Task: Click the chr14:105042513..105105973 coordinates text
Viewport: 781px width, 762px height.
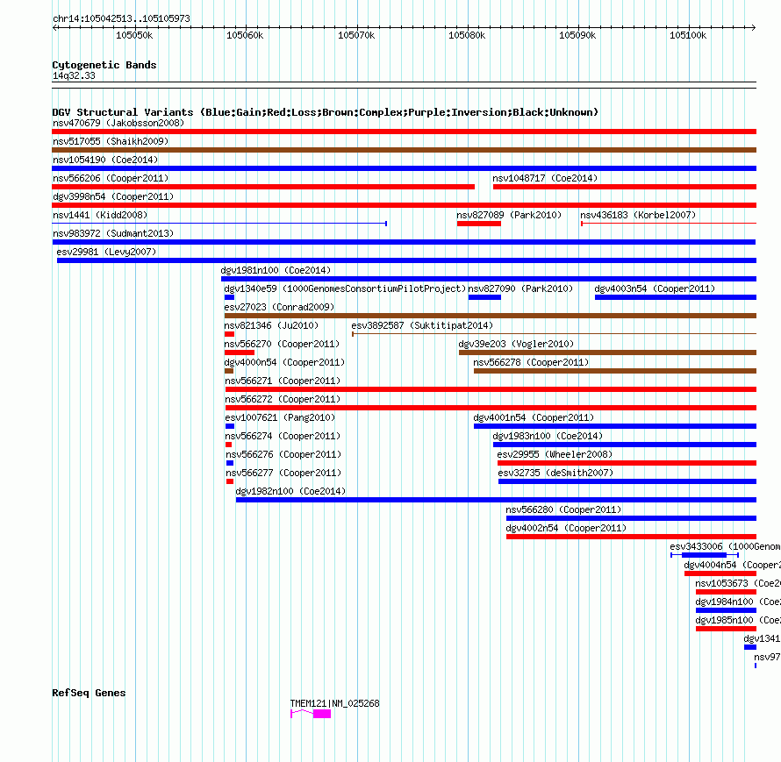Action: (121, 18)
